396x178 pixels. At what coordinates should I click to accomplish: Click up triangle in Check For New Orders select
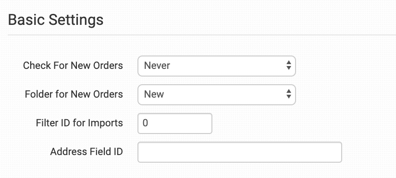point(289,62)
